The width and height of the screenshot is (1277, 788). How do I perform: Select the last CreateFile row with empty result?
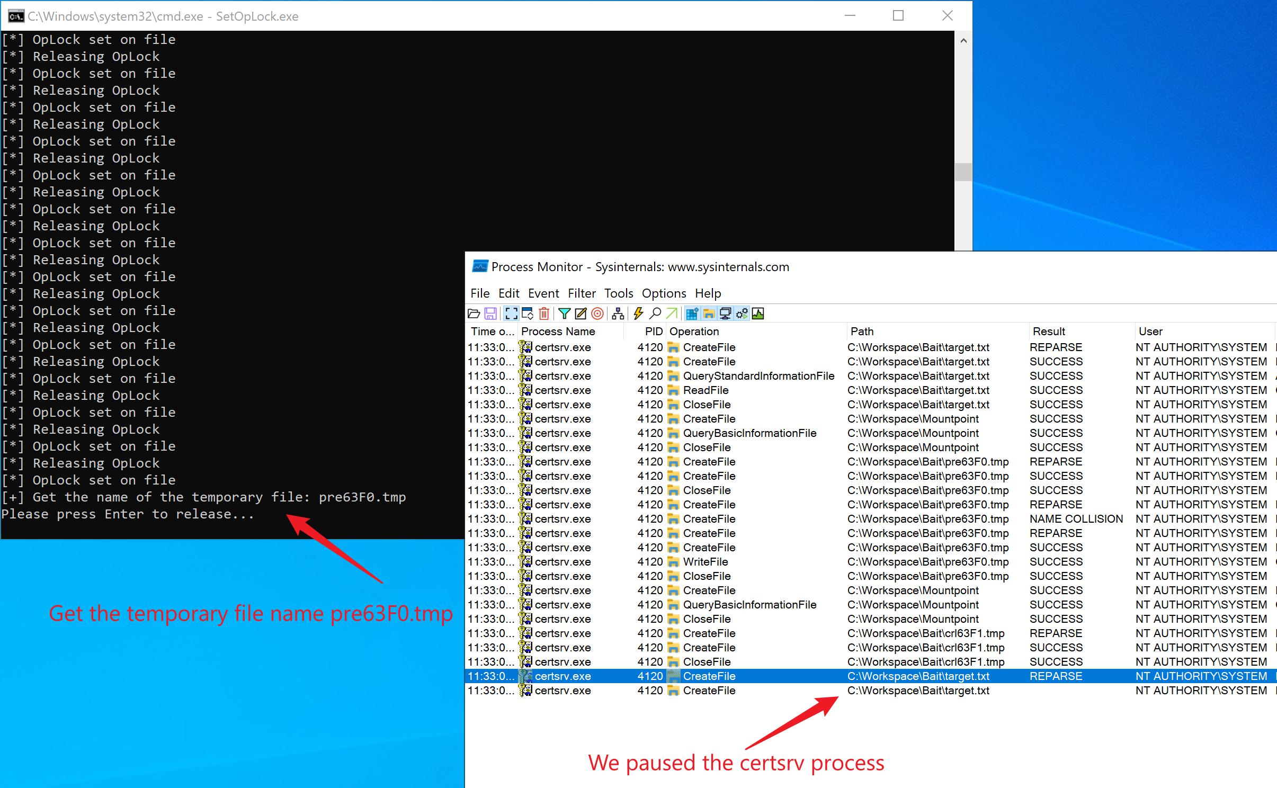[871, 691]
